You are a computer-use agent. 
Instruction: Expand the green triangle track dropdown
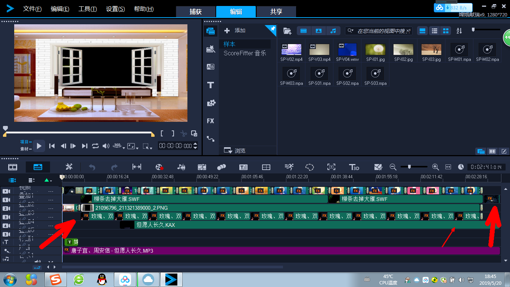[48, 180]
